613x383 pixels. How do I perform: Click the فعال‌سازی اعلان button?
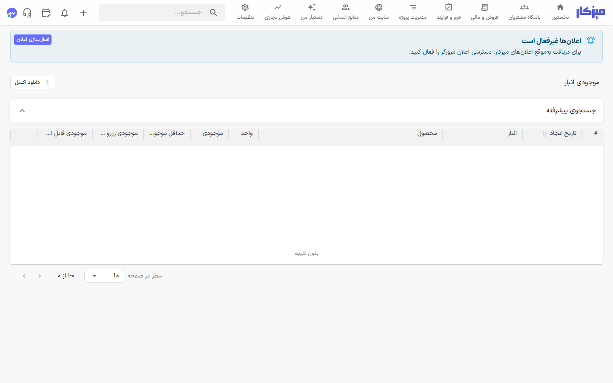tap(33, 40)
